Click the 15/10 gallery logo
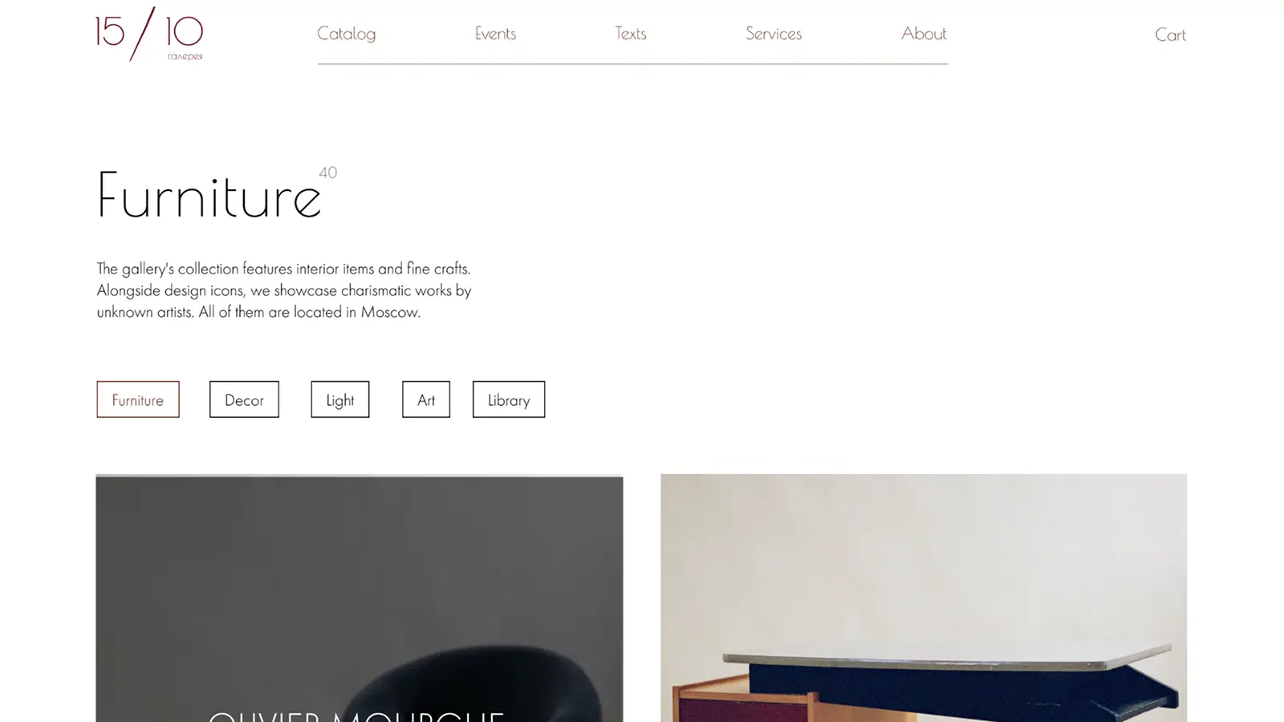This screenshot has height=722, width=1284. (149, 34)
